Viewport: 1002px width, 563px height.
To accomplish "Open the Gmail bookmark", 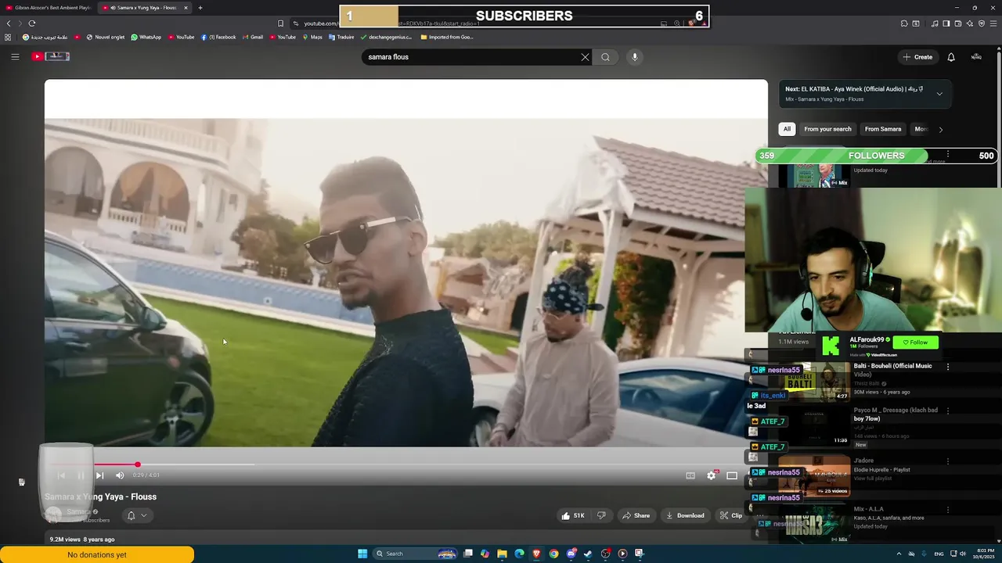I will click(x=252, y=37).
